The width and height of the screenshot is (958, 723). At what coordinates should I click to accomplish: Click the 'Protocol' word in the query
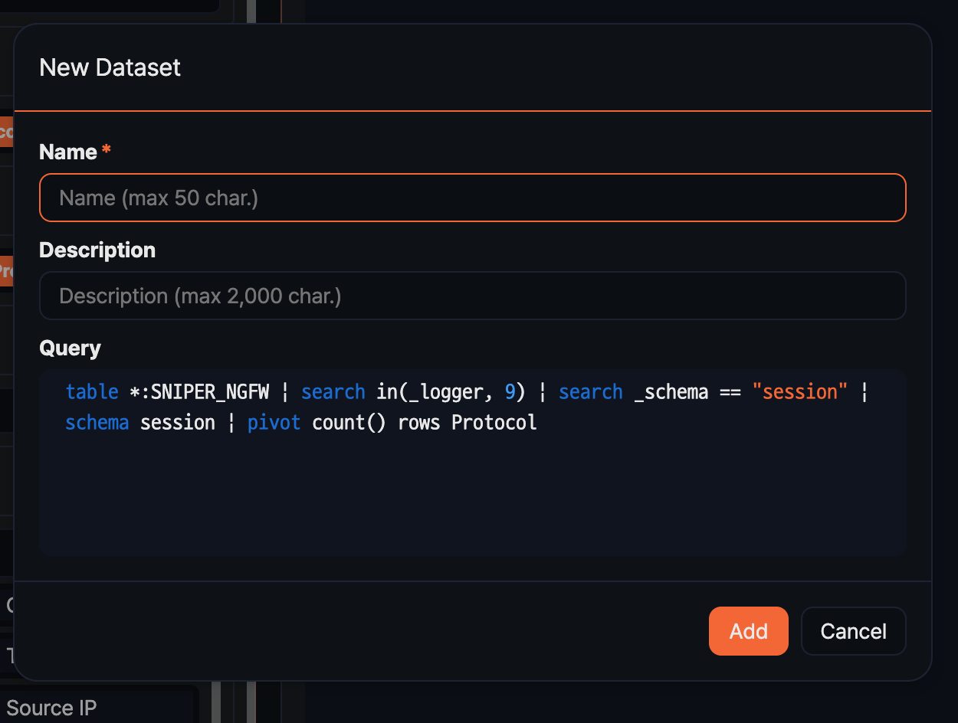[x=494, y=422]
